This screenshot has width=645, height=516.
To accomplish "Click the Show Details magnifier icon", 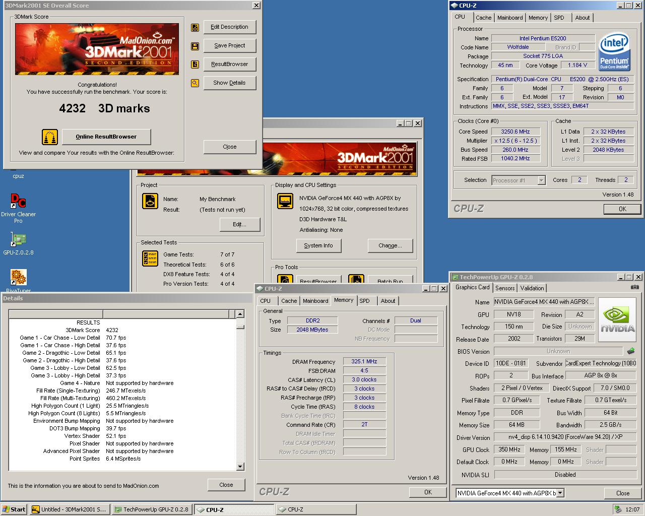I will (195, 83).
